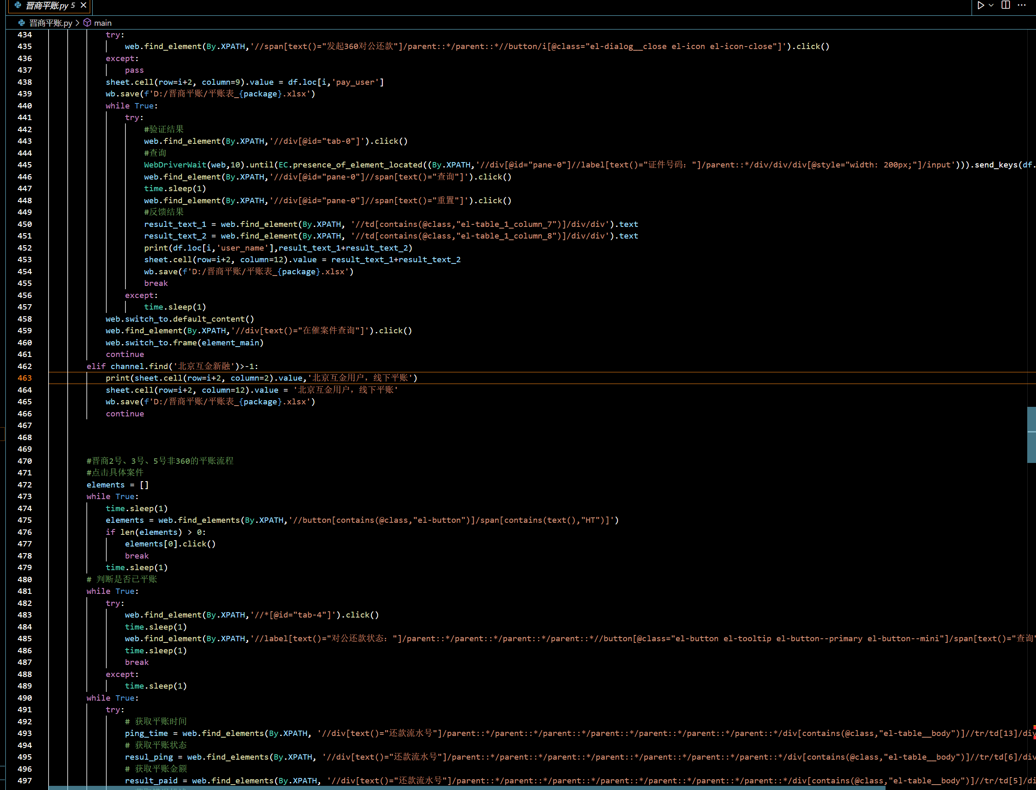Select line number 434 in the gutter
This screenshot has width=1036, height=790.
coord(25,35)
